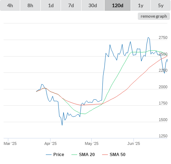171x164 pixels.
Task: Click the Jun '25 axis label
Action: click(x=133, y=143)
